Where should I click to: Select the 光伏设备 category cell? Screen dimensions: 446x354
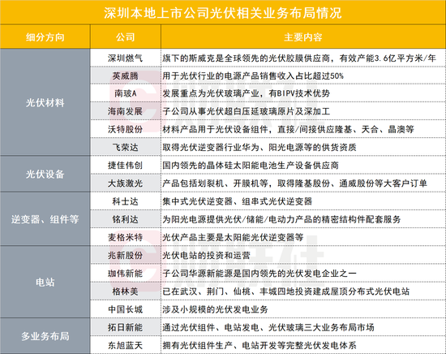45,174
